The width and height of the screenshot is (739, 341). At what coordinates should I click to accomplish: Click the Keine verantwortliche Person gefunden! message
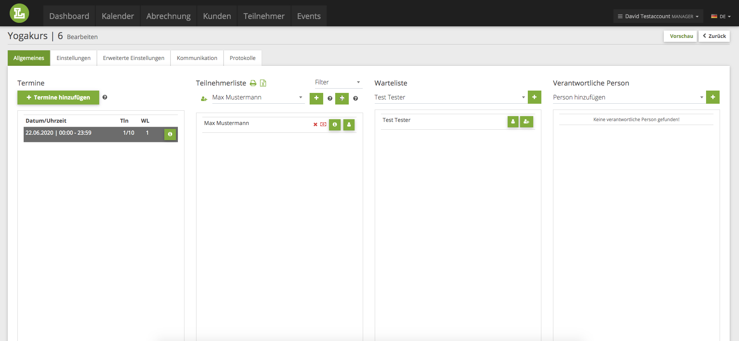tap(636, 120)
